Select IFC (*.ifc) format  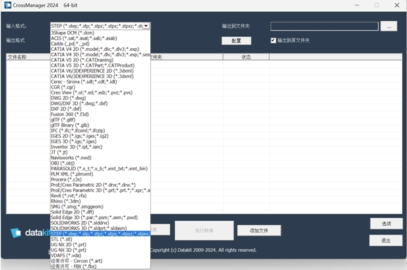[x=100, y=131]
